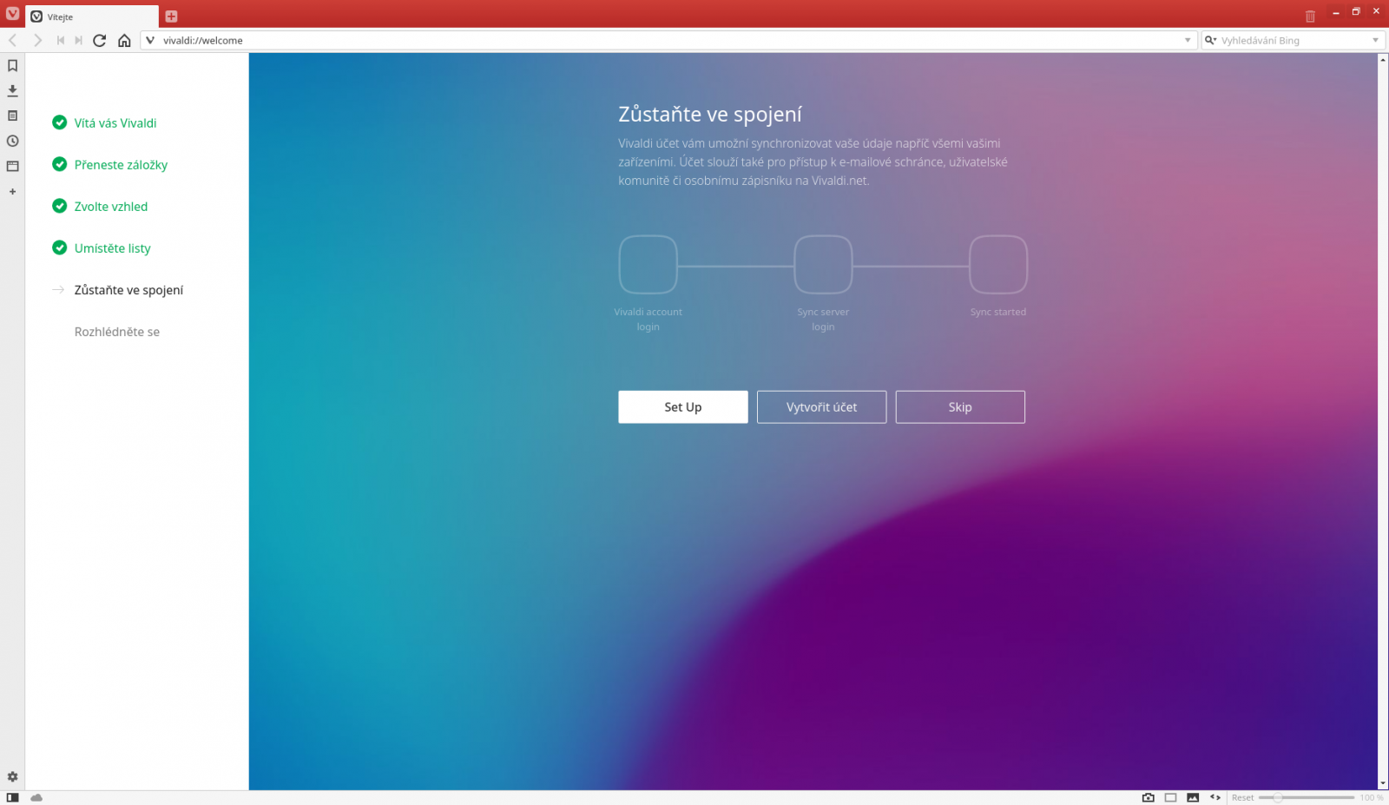Open the search field suggestions dropdown arrow
The height and width of the screenshot is (805, 1389).
tap(1374, 40)
